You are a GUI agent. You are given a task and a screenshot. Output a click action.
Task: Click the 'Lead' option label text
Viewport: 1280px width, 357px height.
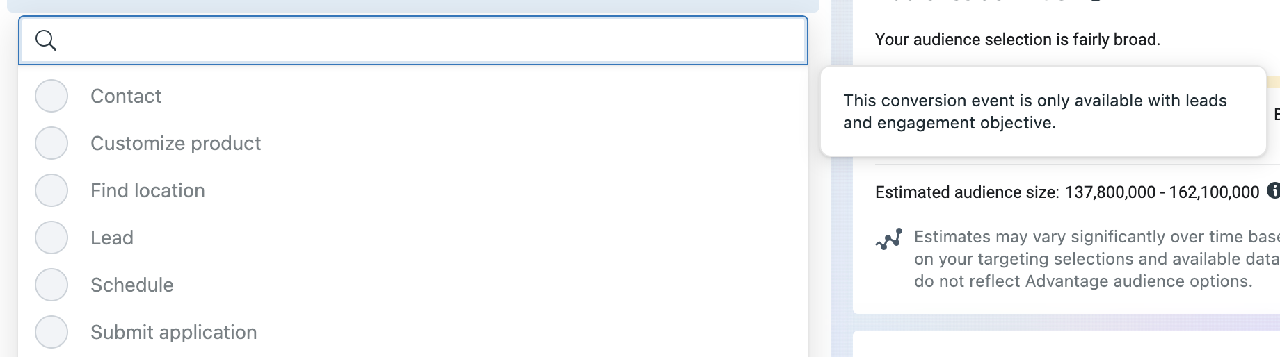112,238
